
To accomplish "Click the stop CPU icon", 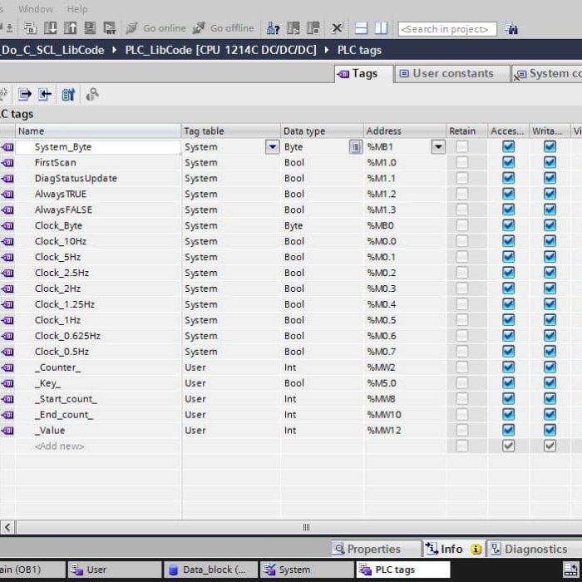I will pos(313,28).
